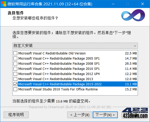Enable the Visual C++ Package 2013 checkbox

pyautogui.click(x=15, y=79)
